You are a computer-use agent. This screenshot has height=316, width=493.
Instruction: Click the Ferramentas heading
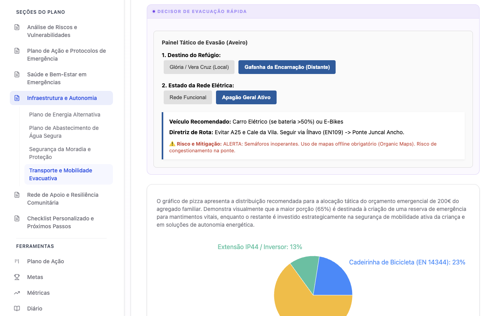point(35,246)
